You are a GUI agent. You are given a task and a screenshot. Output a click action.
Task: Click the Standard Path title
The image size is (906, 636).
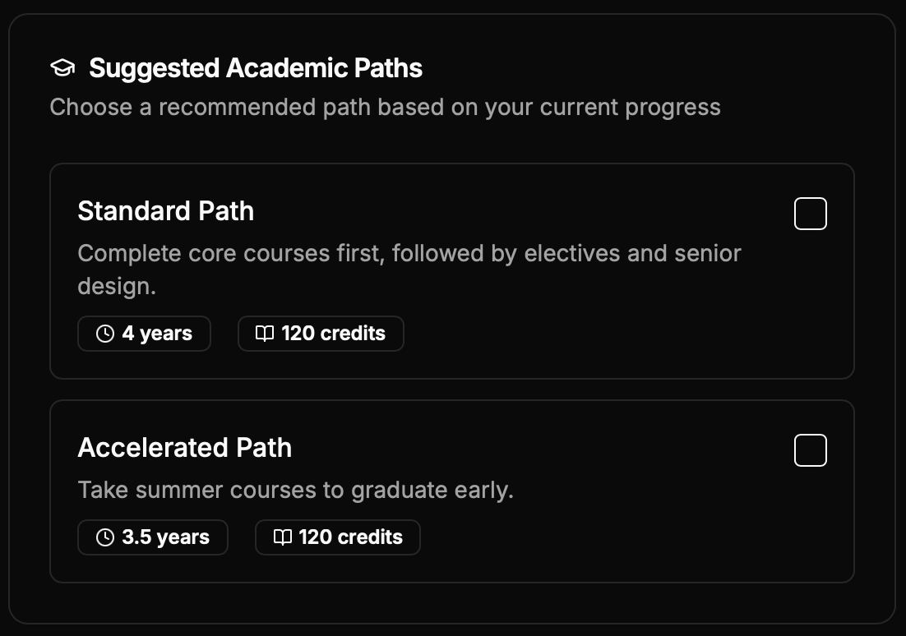click(165, 211)
